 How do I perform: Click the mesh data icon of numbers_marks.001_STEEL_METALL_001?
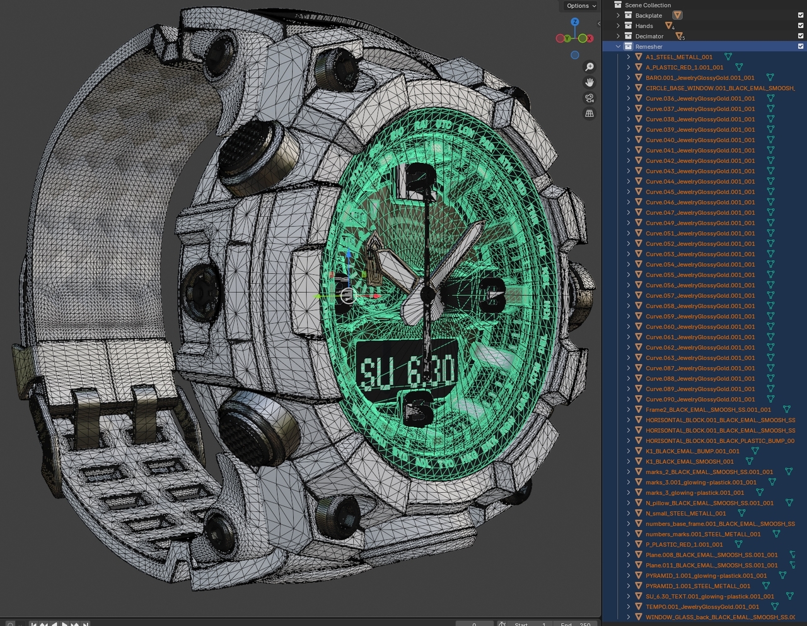[776, 534]
